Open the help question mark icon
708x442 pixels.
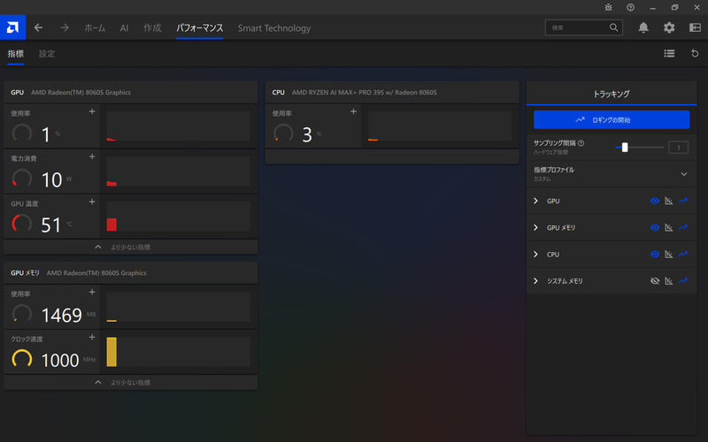click(630, 7)
